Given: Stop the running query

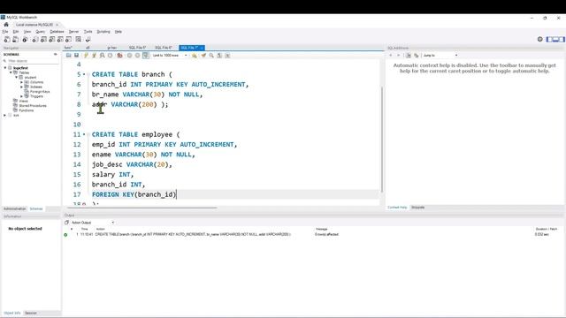Looking at the screenshot, I should 110,56.
